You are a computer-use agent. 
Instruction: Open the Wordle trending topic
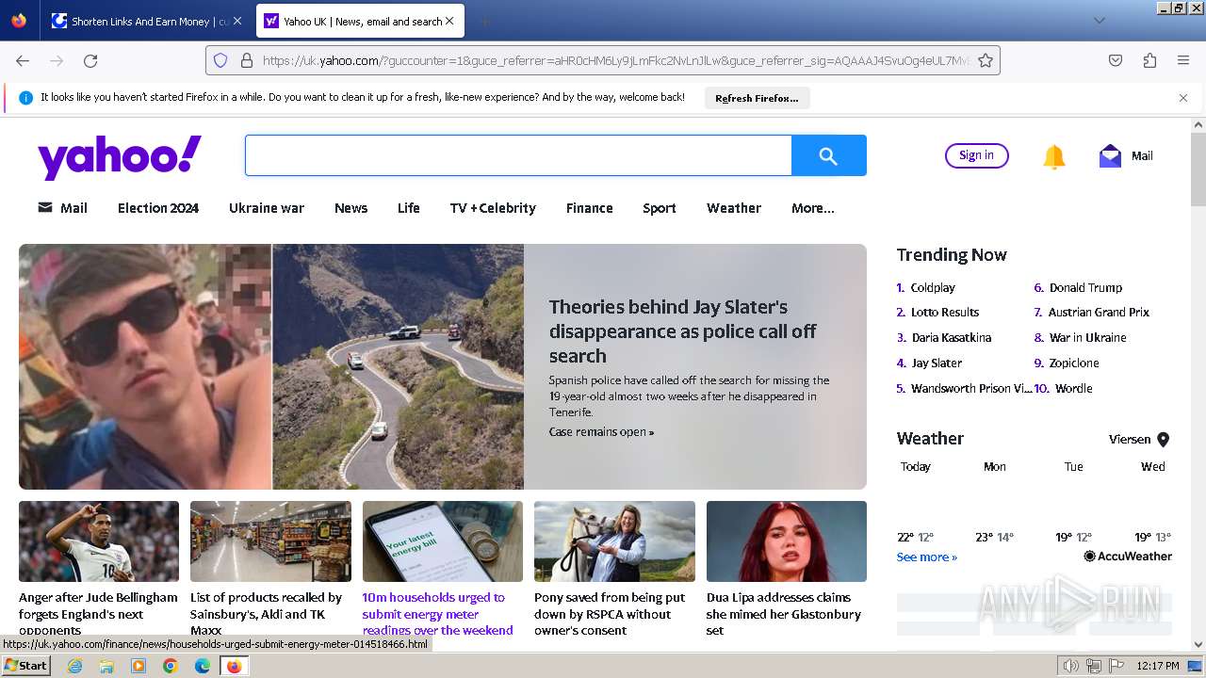pyautogui.click(x=1074, y=388)
